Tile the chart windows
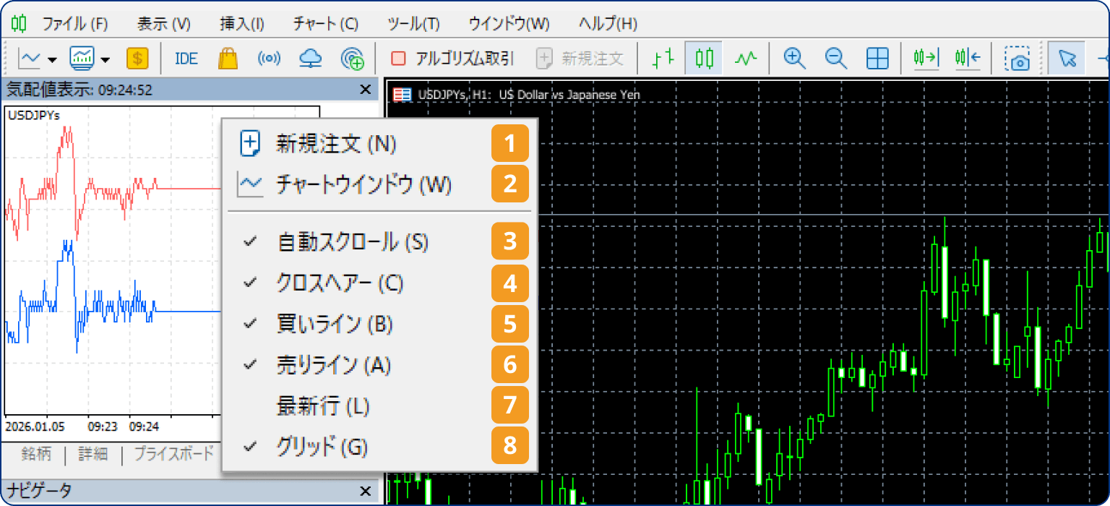 (x=877, y=58)
